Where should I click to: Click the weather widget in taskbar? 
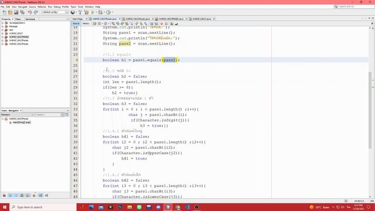click(x=319, y=207)
